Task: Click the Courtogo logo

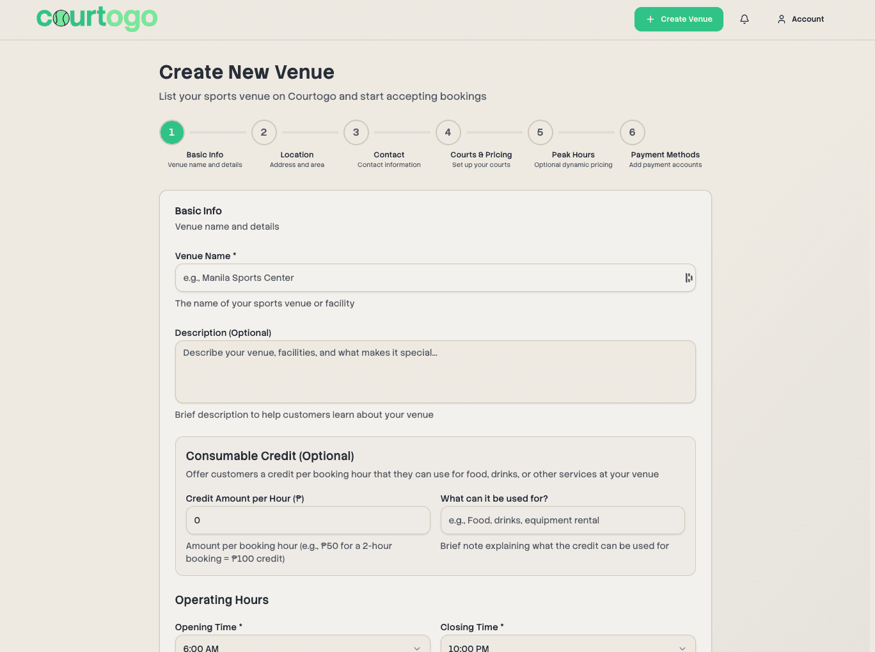Action: tap(97, 19)
